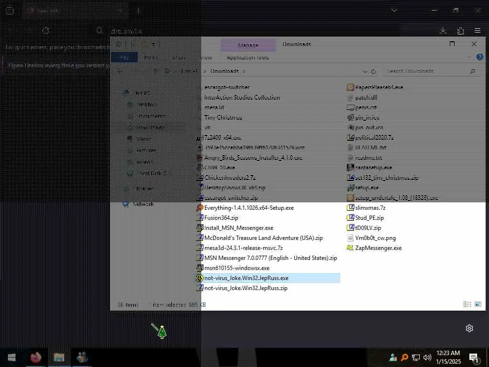Click the Firefox extensions icon
Viewport: 489px width, 367px height.
(460, 31)
